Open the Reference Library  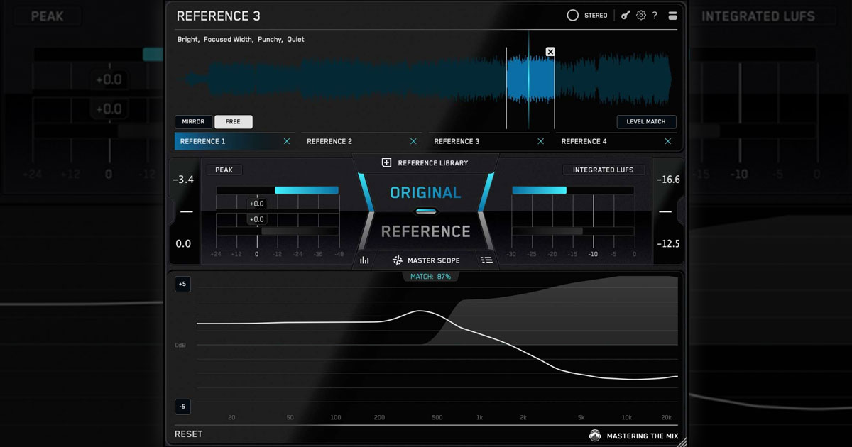click(432, 162)
